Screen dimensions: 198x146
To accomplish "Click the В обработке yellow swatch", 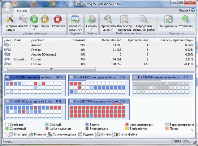I will coord(127,129).
